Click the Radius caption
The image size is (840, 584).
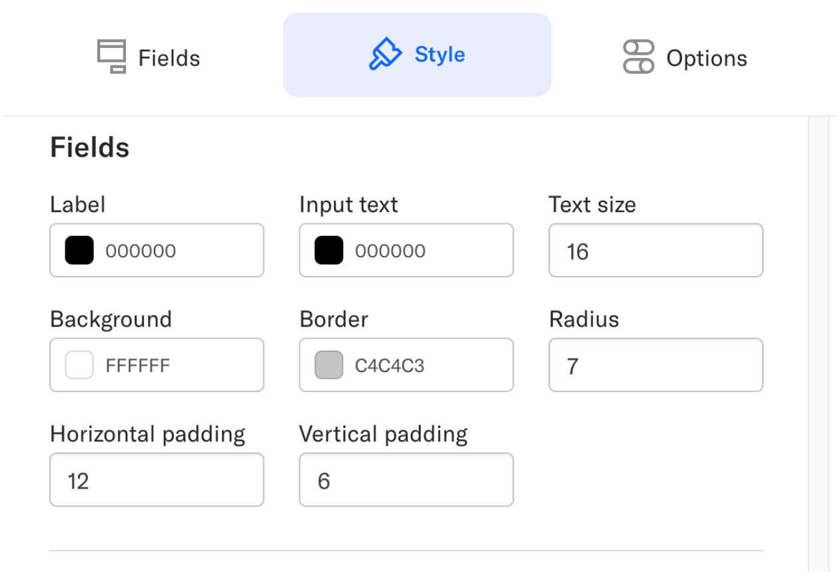[584, 319]
